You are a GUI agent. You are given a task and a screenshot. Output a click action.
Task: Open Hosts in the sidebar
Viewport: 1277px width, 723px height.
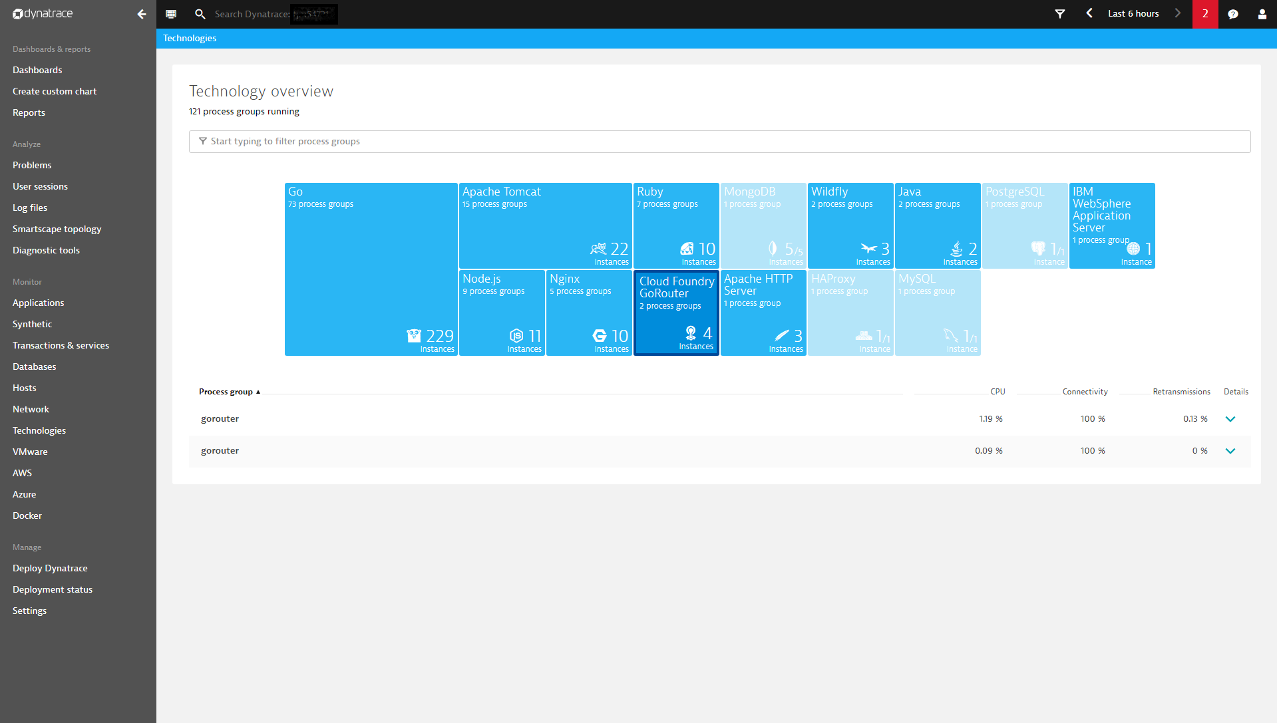[x=25, y=388]
